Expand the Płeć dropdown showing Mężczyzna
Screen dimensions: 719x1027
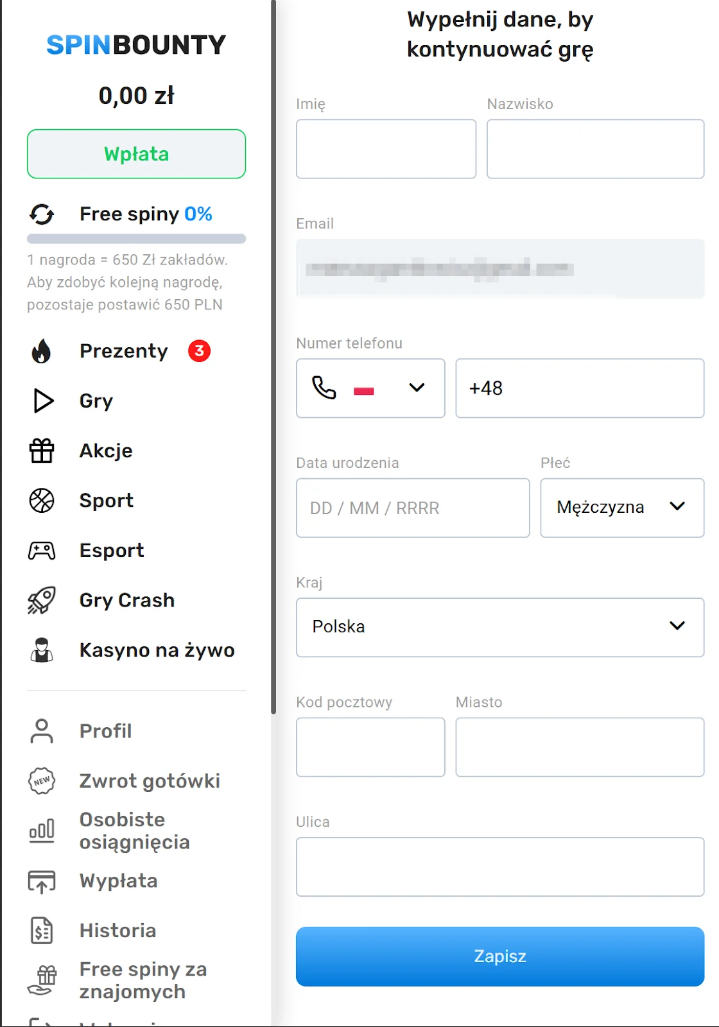click(621, 507)
